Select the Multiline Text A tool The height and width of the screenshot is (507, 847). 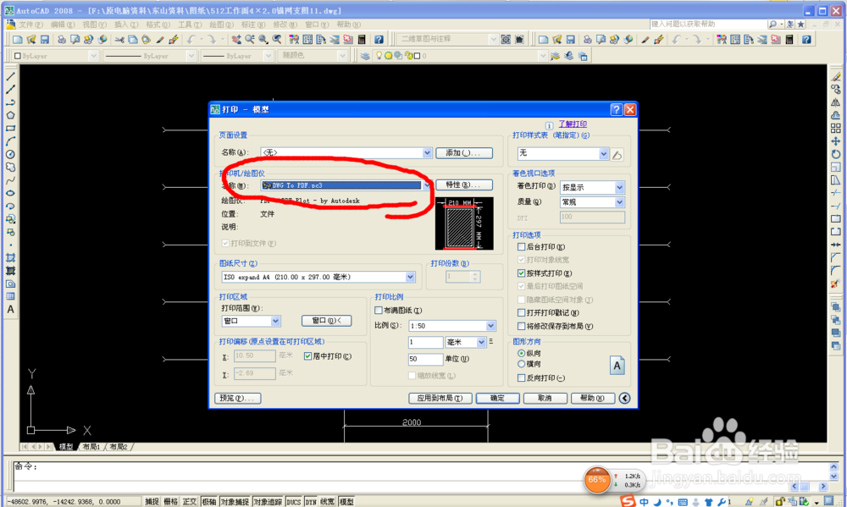10,310
